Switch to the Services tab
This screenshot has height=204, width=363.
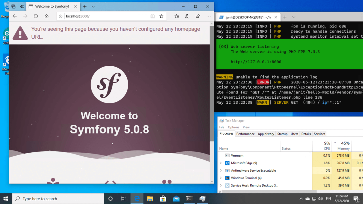coord(320,134)
